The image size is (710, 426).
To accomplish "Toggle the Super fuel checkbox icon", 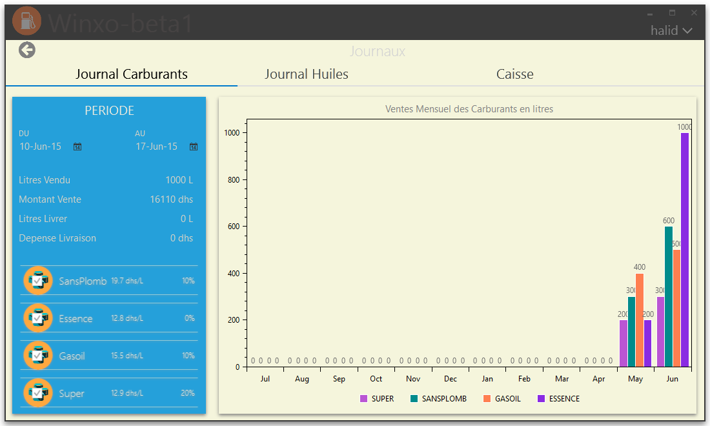I will tap(38, 393).
